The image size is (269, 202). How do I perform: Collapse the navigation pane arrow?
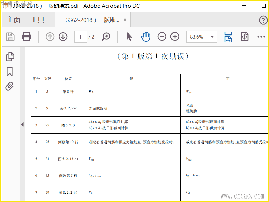click(22, 124)
